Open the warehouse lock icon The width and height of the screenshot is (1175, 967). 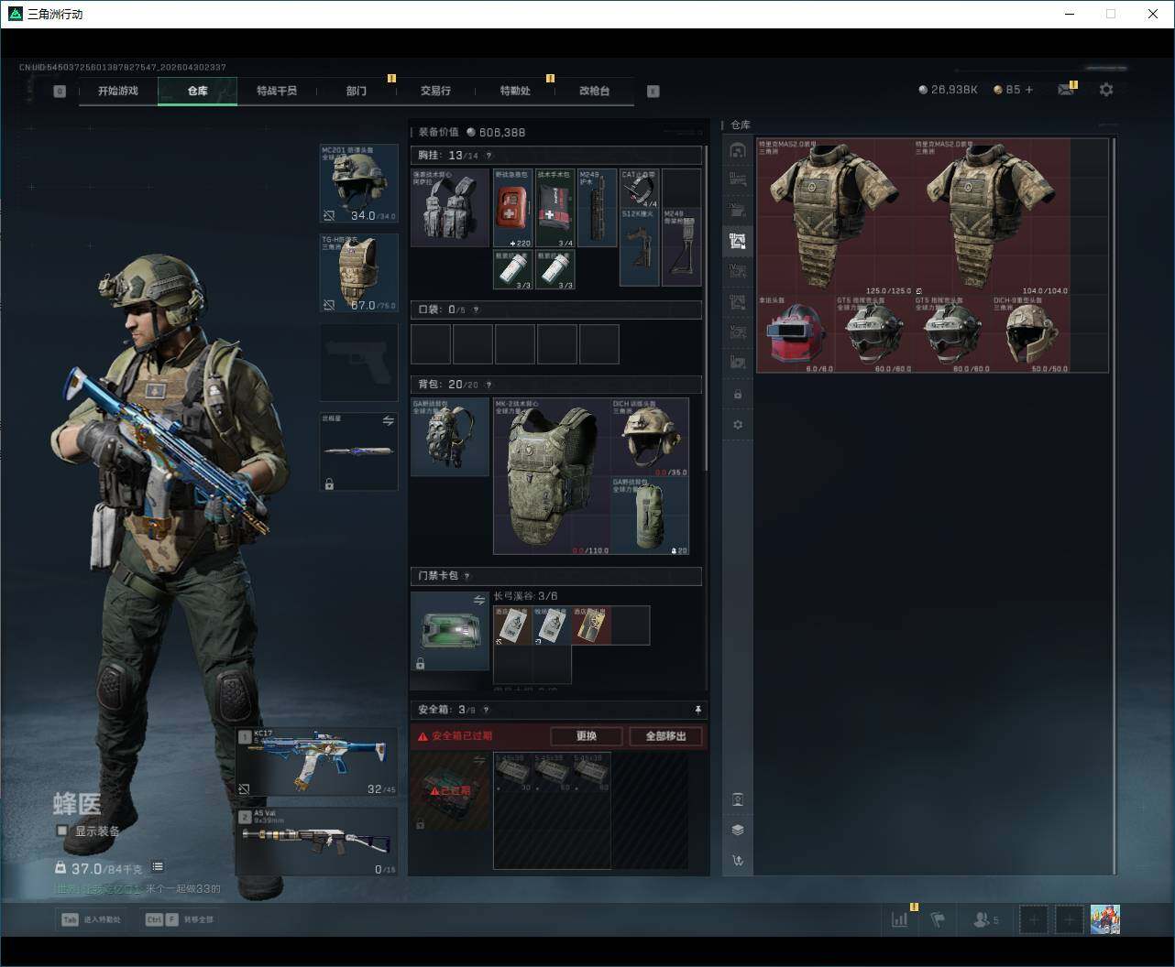coord(738,395)
